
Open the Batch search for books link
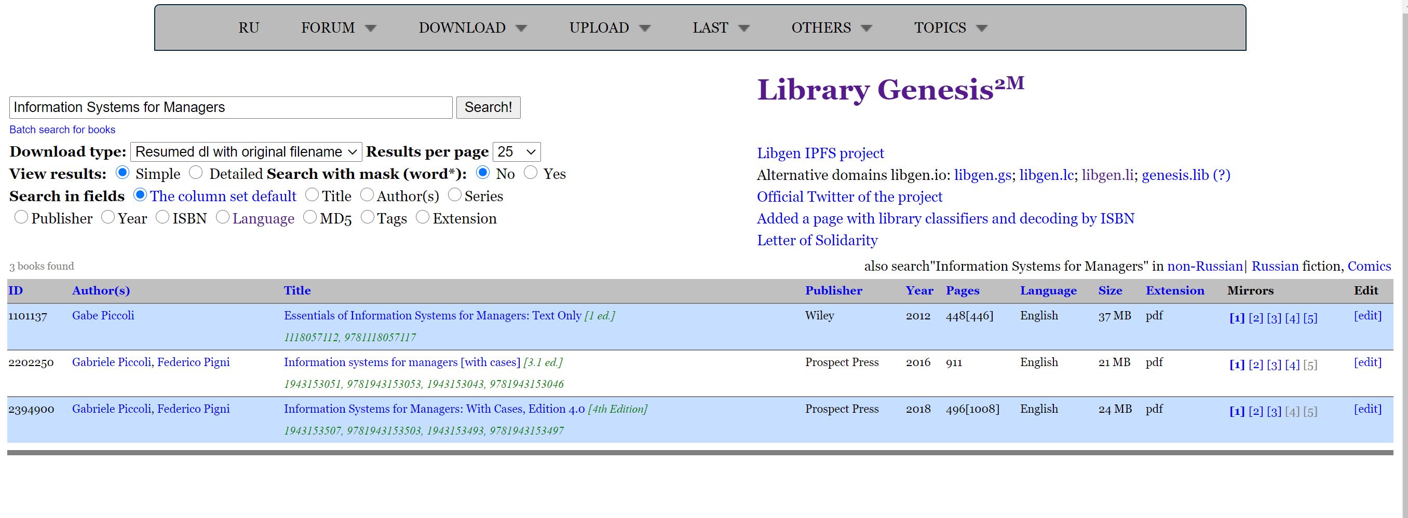coord(62,130)
